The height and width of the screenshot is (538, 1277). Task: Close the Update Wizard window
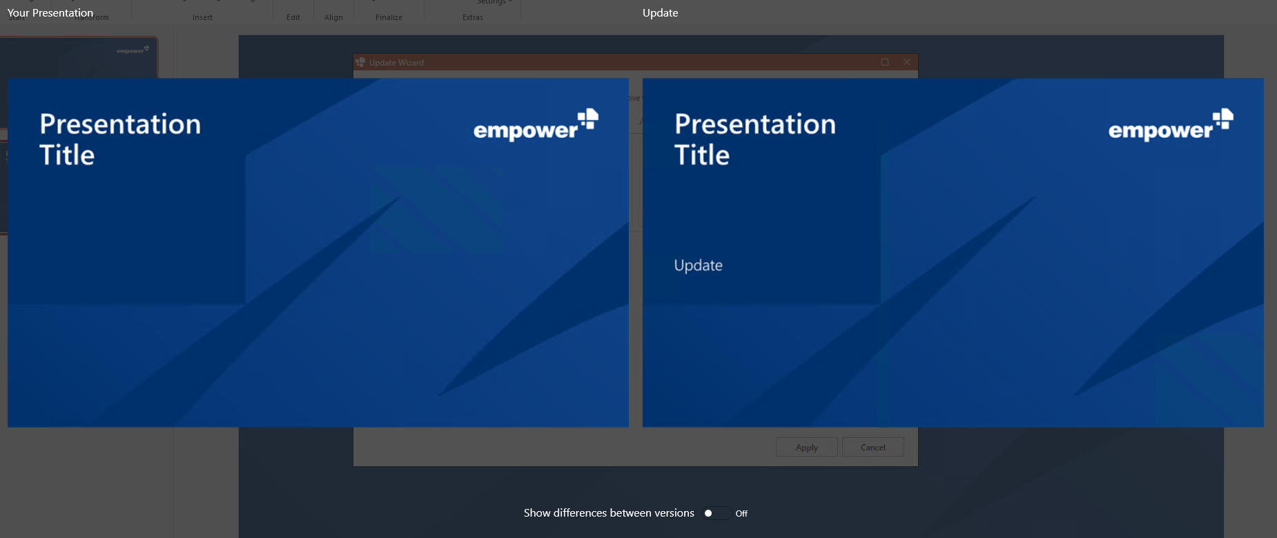click(907, 62)
